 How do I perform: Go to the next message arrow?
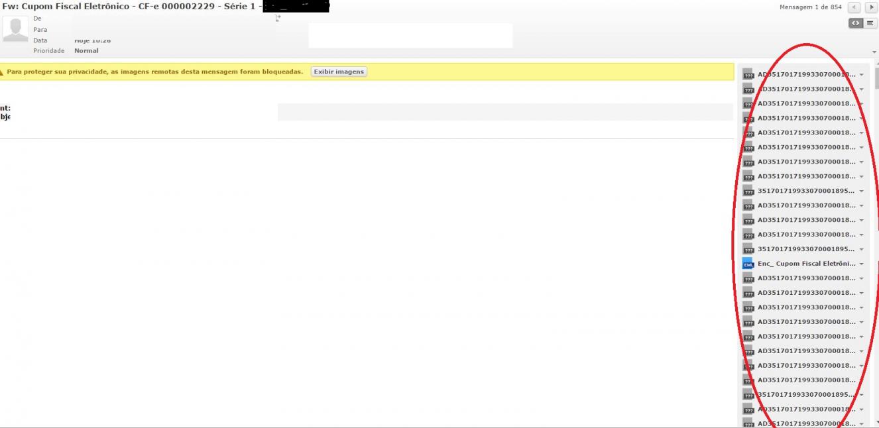click(871, 7)
